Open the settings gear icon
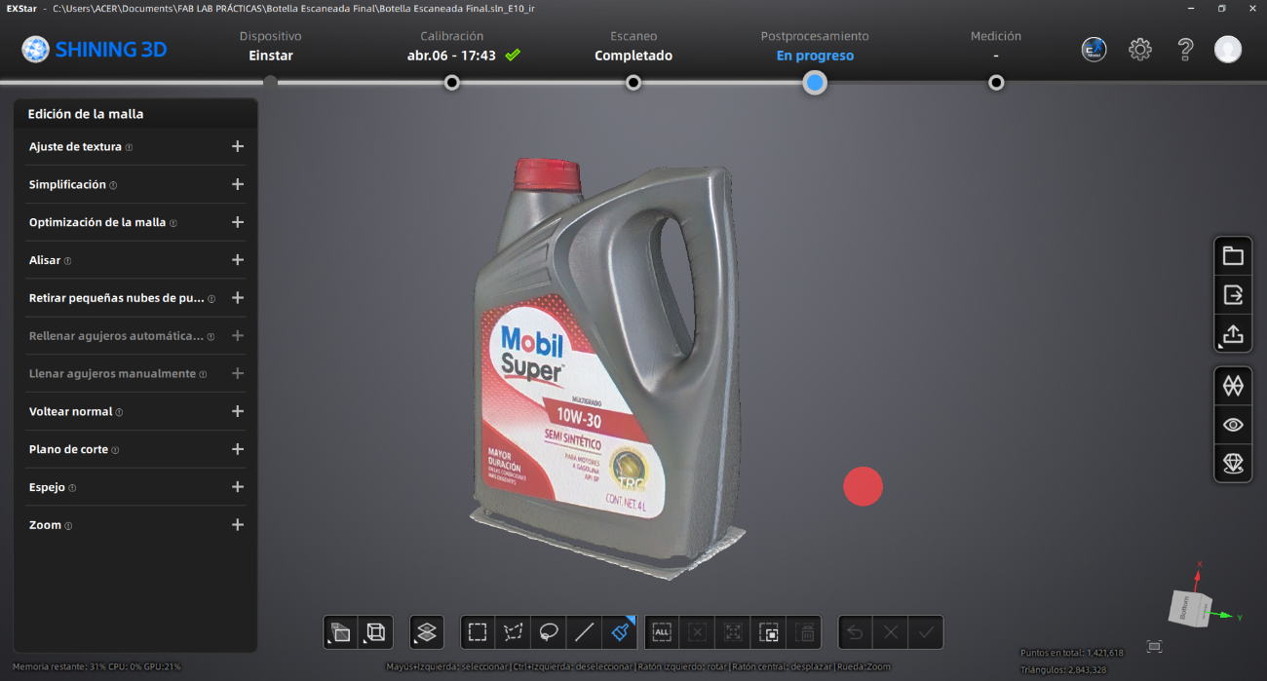Viewport: 1267px width, 681px height. (1140, 50)
